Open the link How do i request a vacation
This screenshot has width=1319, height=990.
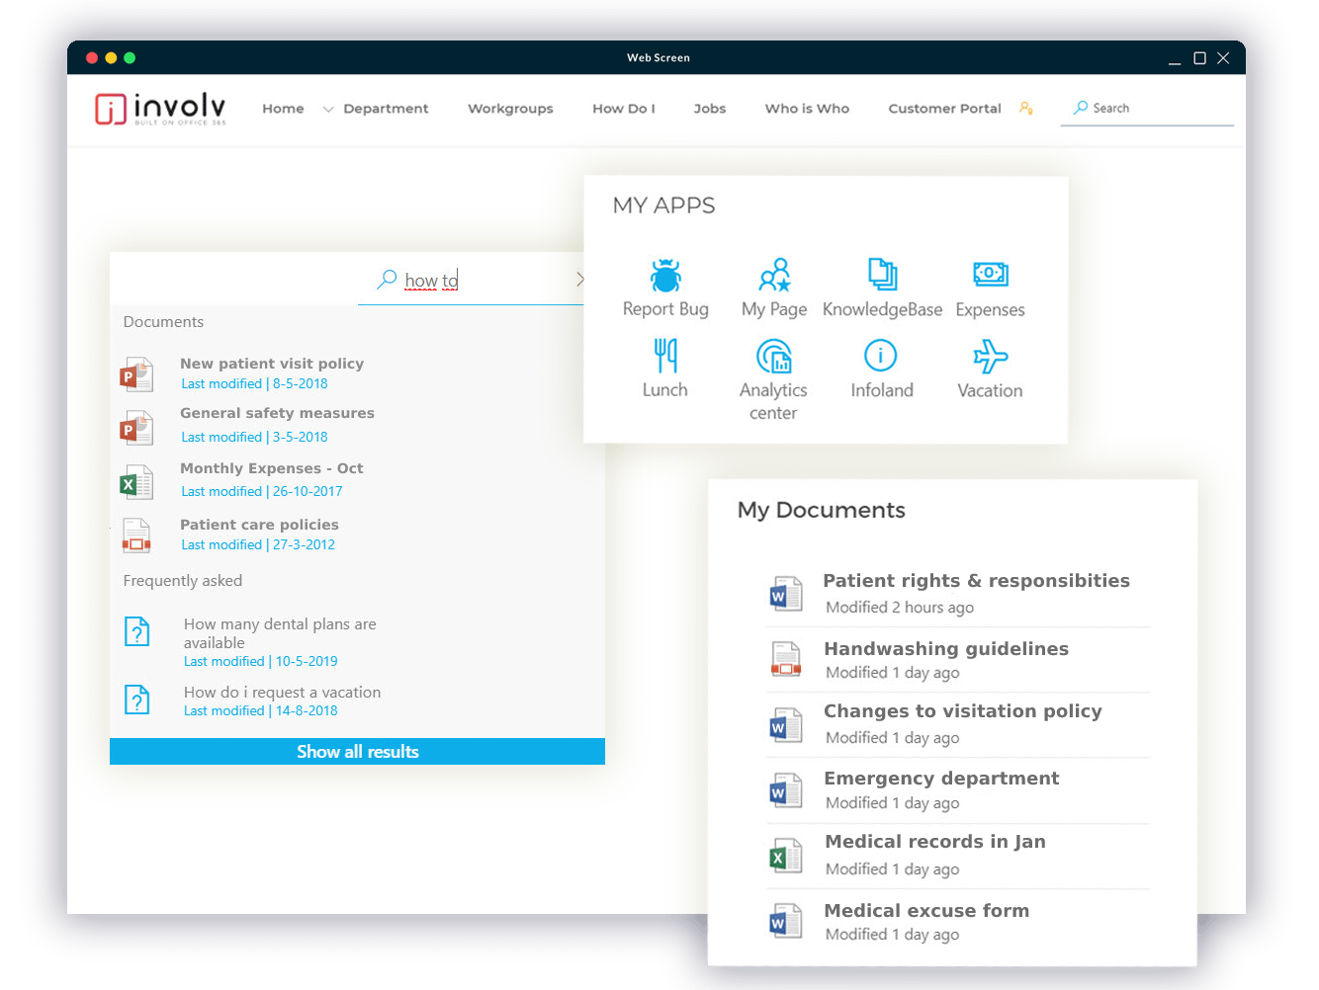coord(282,692)
